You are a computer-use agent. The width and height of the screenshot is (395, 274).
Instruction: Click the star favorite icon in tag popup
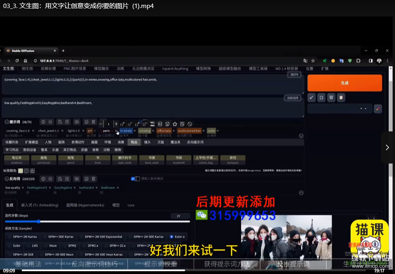click(175, 124)
